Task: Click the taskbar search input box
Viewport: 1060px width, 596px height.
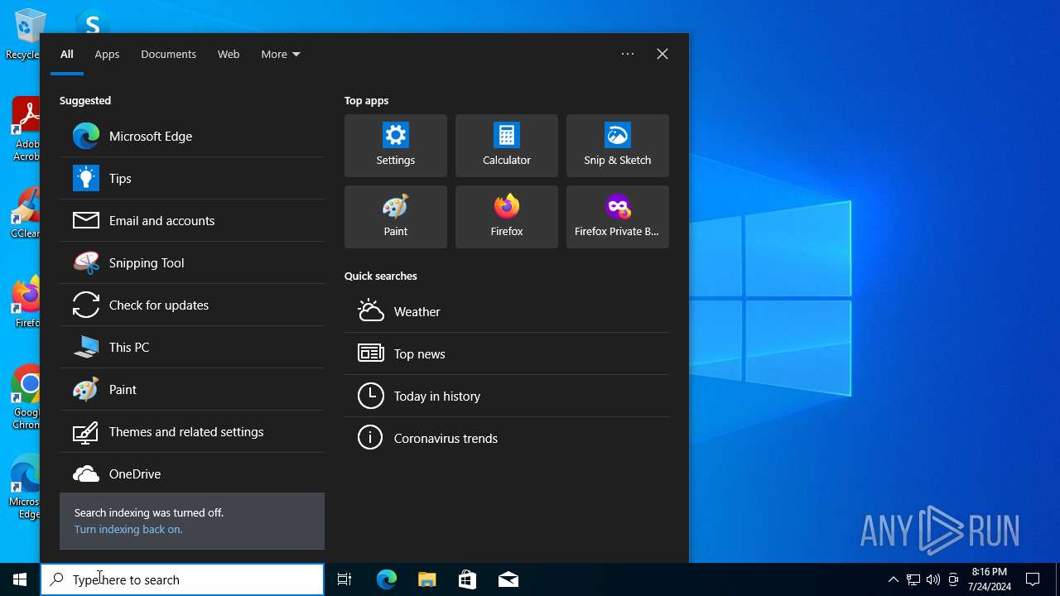Action: [182, 579]
